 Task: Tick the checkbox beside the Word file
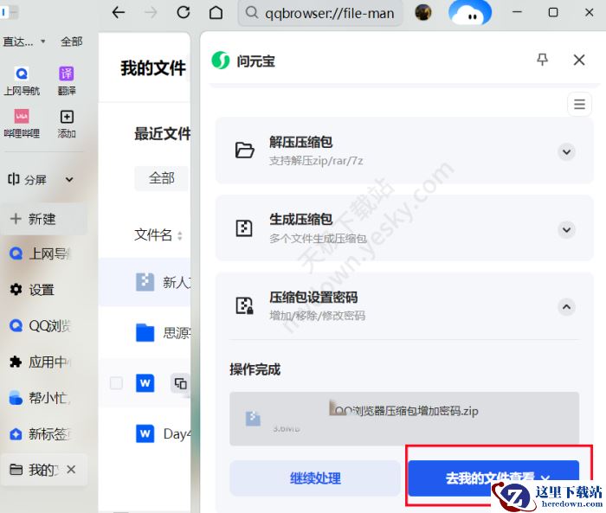pos(116,383)
